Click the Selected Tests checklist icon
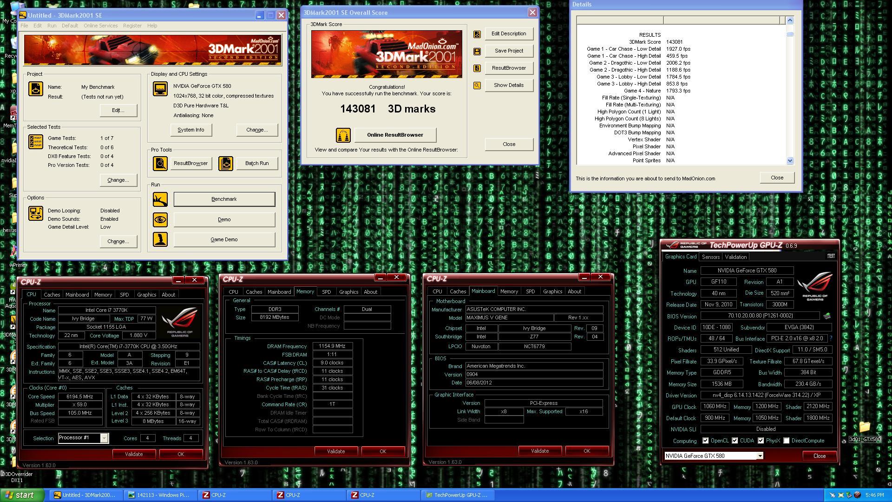Viewport: 892px width, 502px height. [x=36, y=142]
